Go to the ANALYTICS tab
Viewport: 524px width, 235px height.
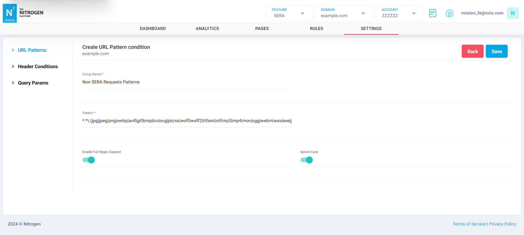click(x=207, y=29)
